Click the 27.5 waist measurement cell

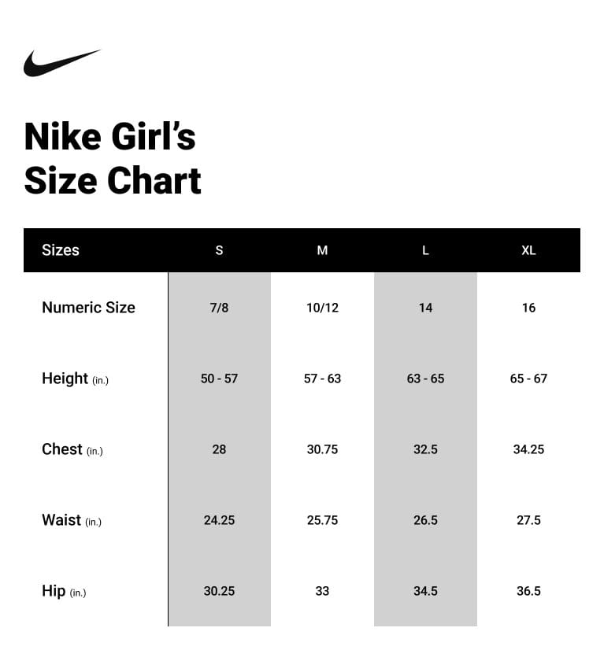528,520
